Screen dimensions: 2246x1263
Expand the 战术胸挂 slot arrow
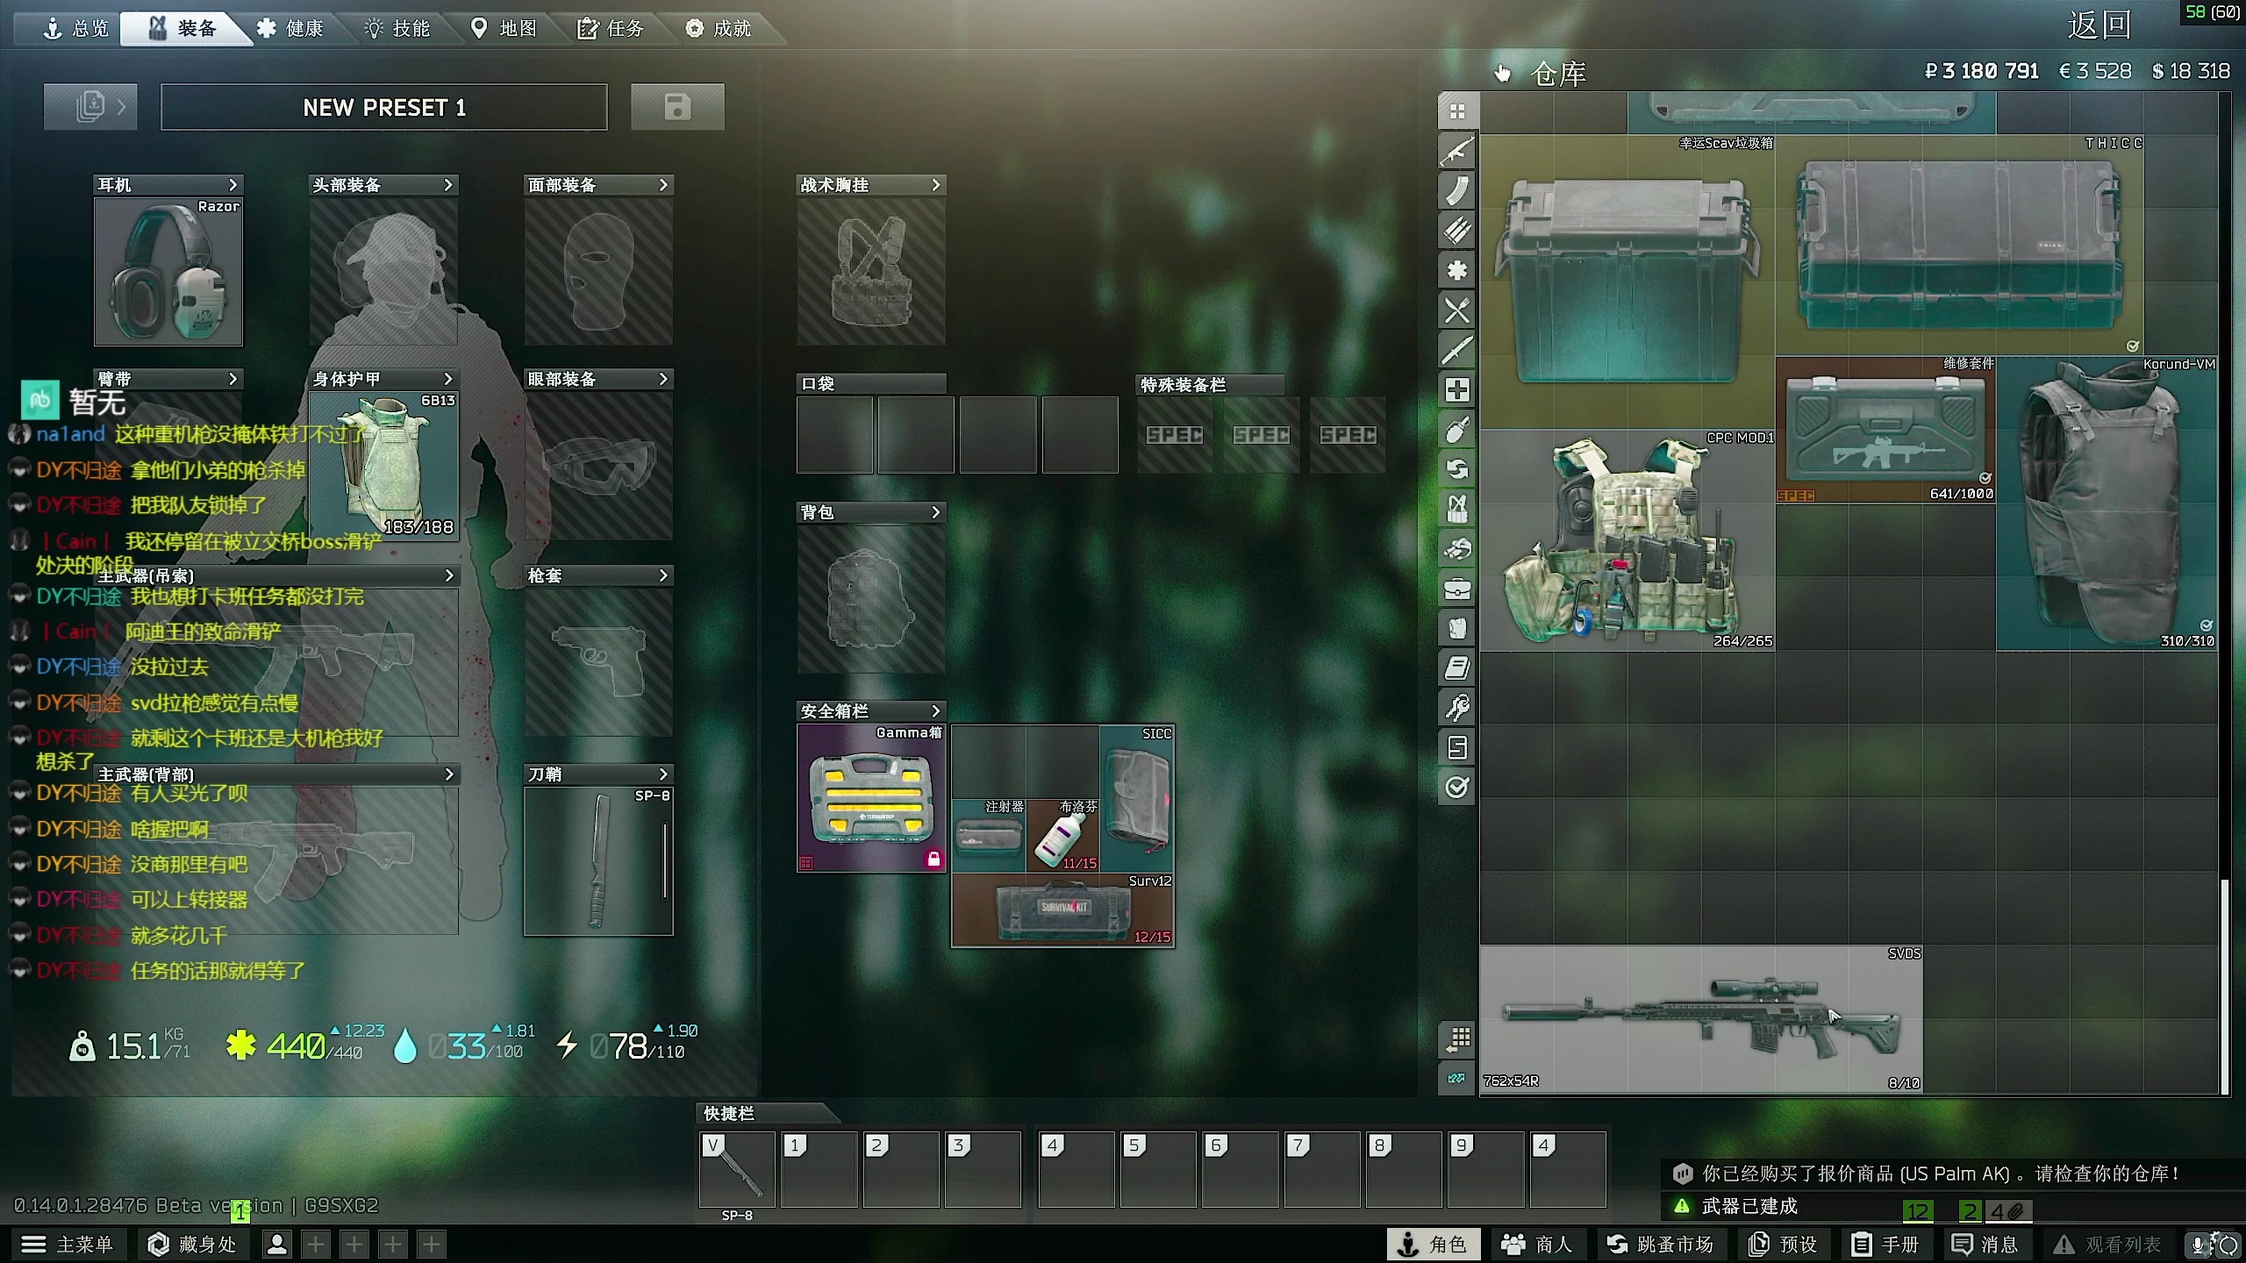pyautogui.click(x=935, y=185)
